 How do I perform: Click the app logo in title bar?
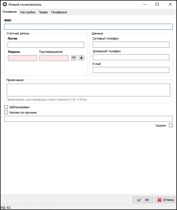[5, 4]
